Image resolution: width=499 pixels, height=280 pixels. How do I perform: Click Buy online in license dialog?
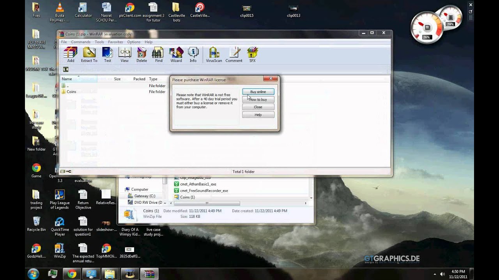tap(258, 92)
